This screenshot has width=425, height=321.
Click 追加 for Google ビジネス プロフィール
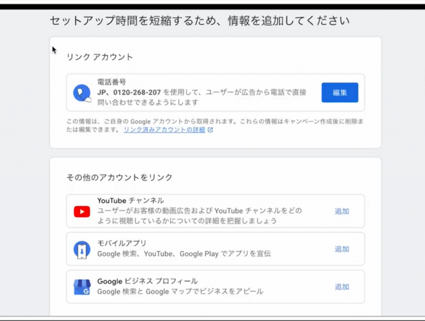342,286
